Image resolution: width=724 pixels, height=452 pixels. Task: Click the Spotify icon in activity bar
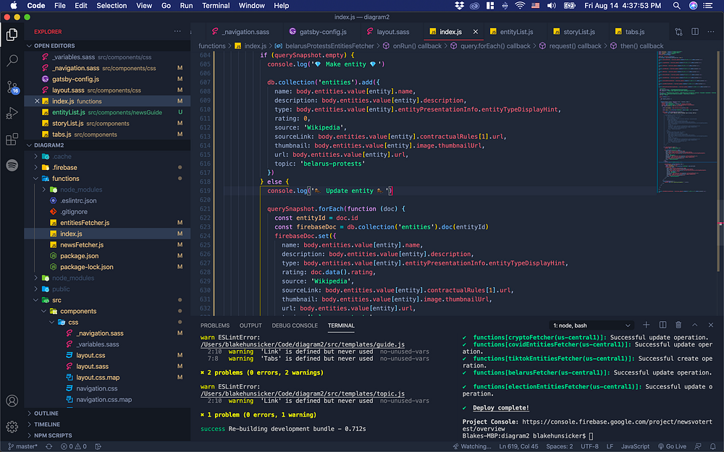click(12, 165)
